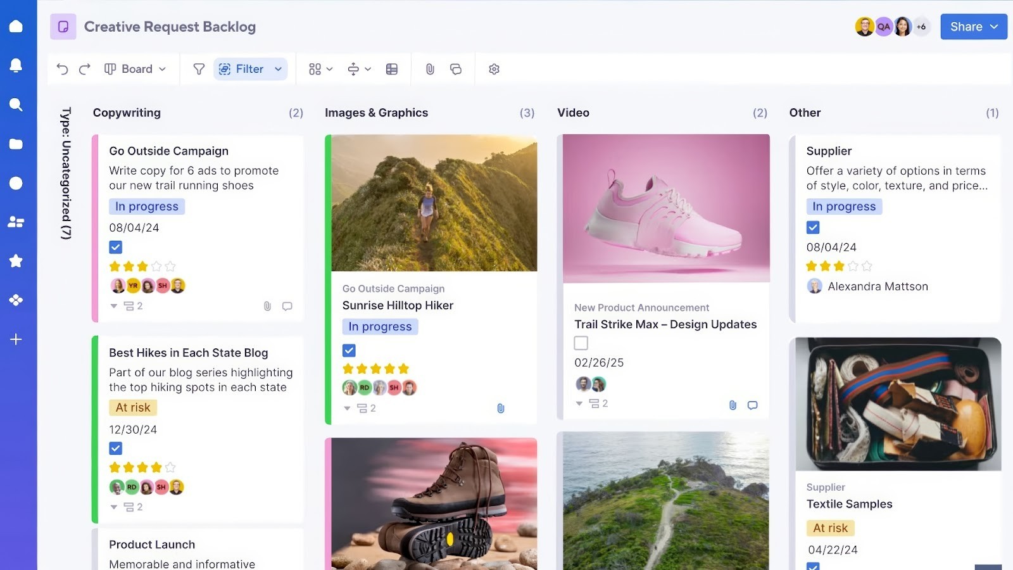Screen dimensions: 1013x570
Task: Open the attachment paperclip in the toolbar
Action: pos(430,69)
